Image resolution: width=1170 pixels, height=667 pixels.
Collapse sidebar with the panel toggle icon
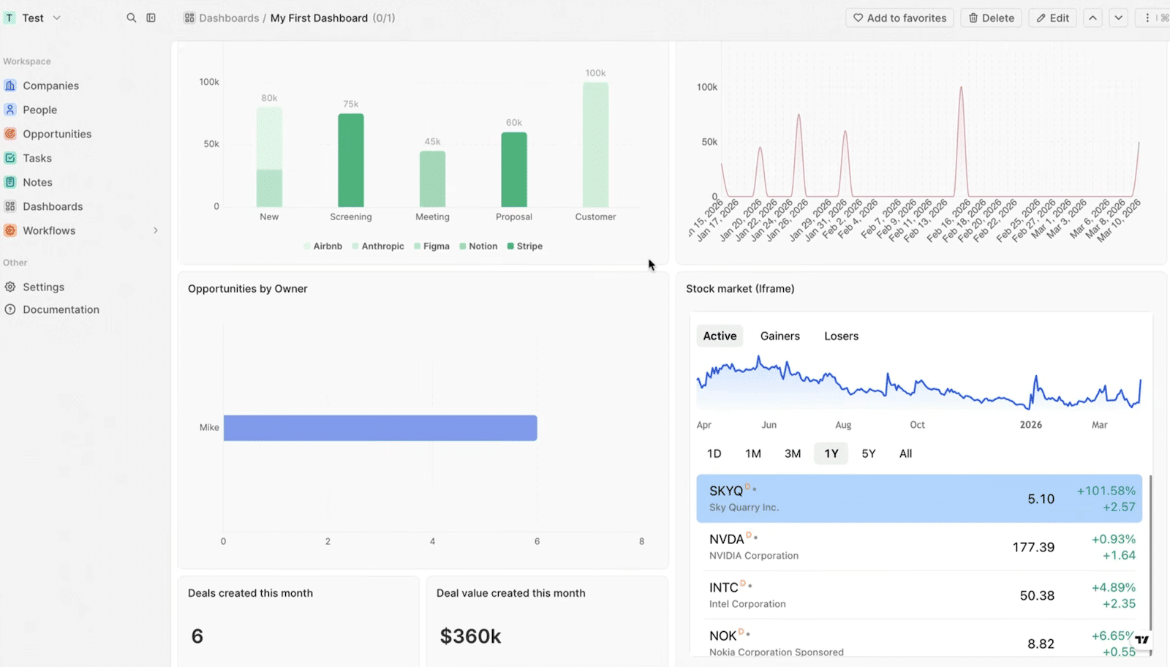(x=151, y=18)
